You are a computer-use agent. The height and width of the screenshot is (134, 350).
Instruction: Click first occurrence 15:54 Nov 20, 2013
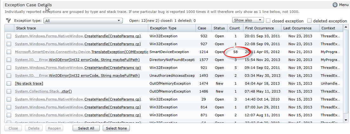pos(262,60)
